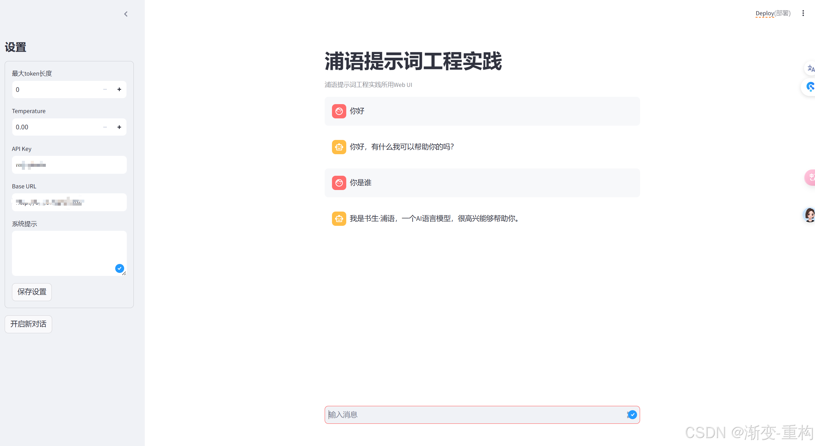The width and height of the screenshot is (815, 446).
Task: Increase Temperature with the plus button
Action: [119, 127]
